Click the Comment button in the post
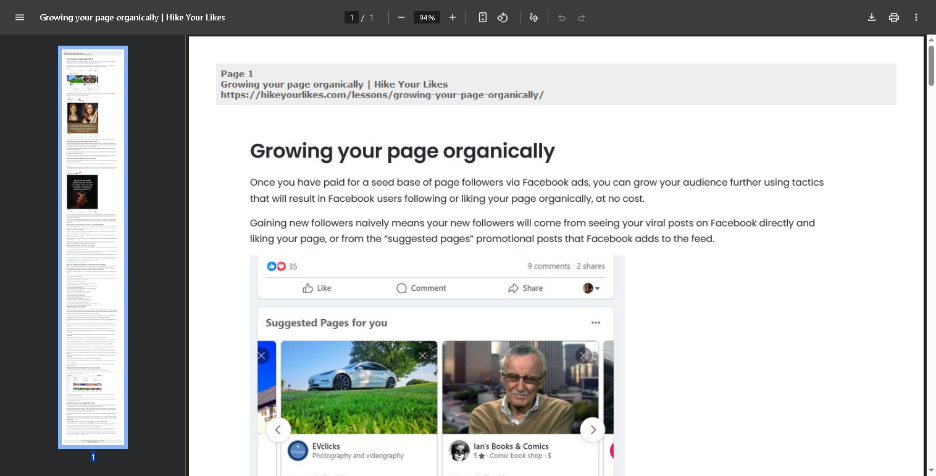Viewport: 936px width, 476px height. click(421, 288)
